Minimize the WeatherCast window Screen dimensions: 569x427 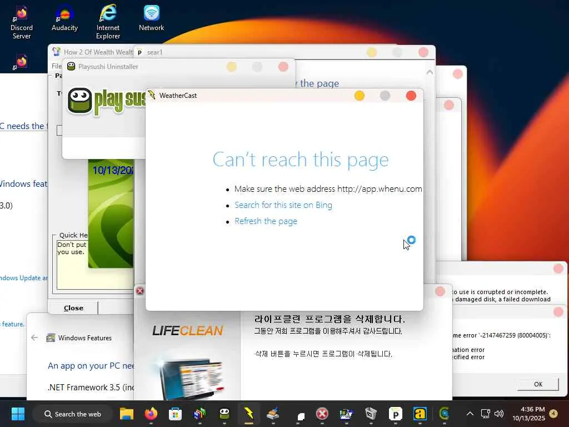click(360, 96)
